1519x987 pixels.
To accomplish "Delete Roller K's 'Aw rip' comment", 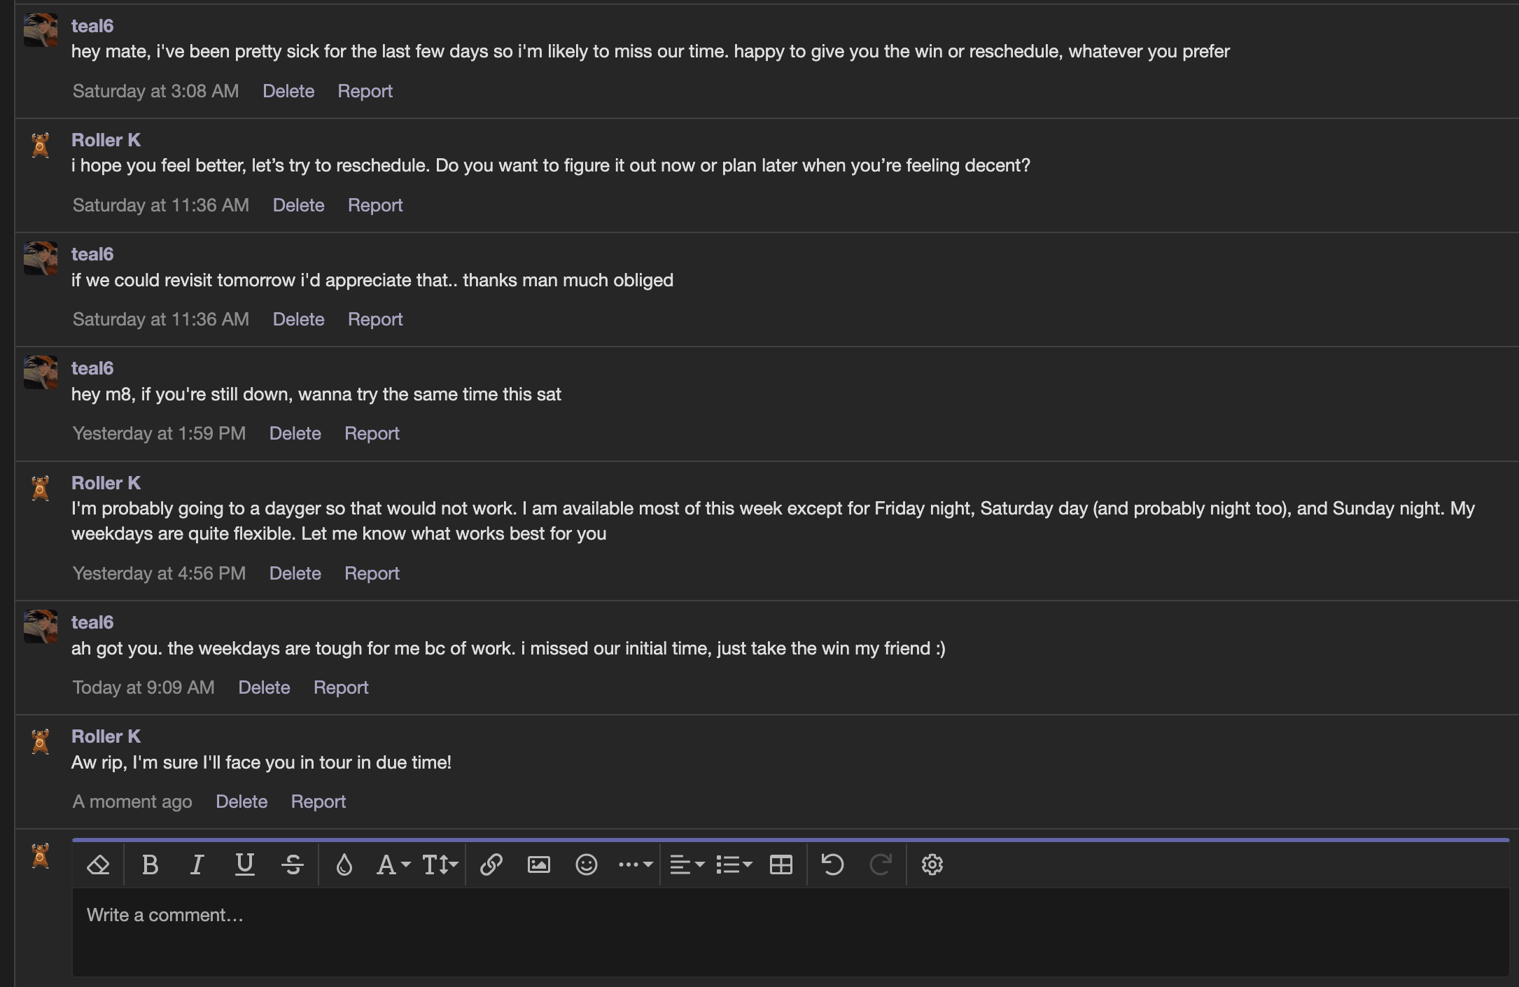I will [241, 801].
